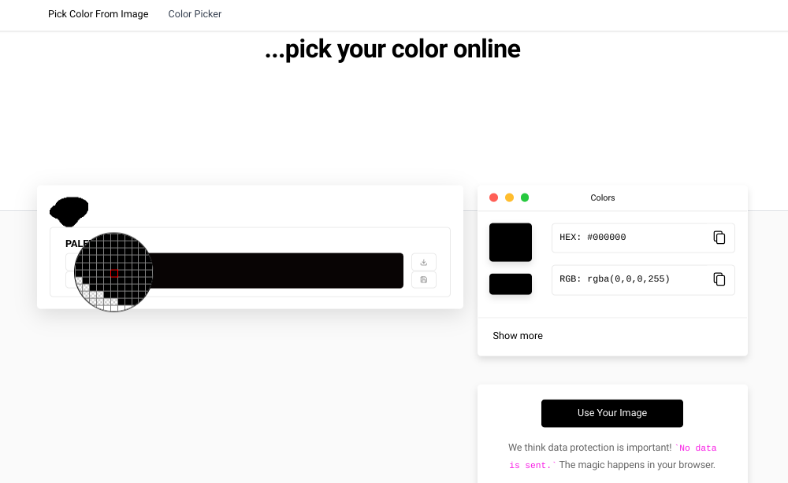The image size is (788, 483).
Task: Click the pink 'No data is sent.' text
Action: pos(697,448)
